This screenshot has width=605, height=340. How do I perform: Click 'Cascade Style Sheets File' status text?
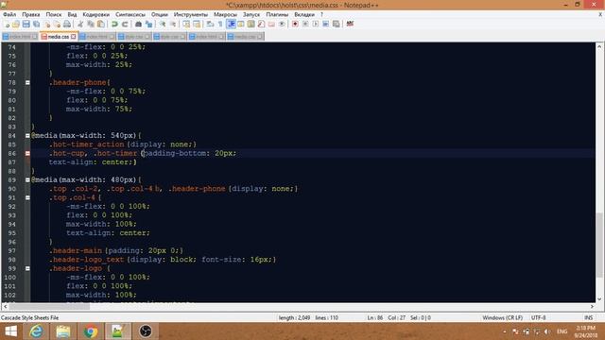coord(29,318)
